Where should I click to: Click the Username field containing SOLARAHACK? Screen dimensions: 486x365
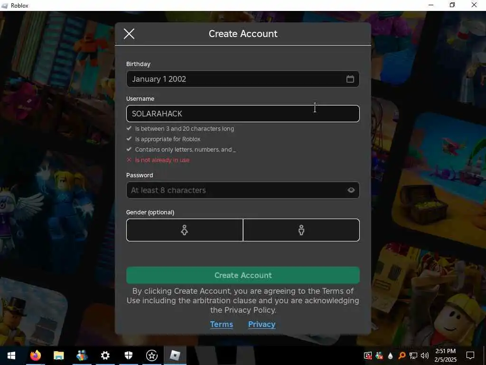coord(243,114)
